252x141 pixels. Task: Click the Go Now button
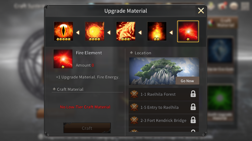[x=187, y=81]
